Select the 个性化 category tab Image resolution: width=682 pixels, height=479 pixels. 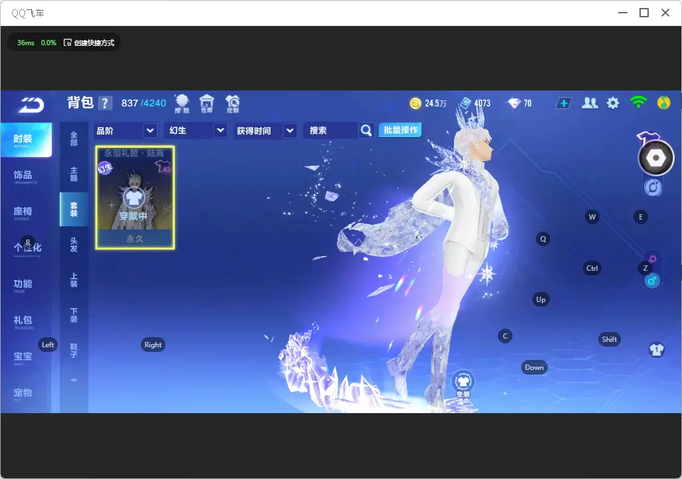click(26, 249)
